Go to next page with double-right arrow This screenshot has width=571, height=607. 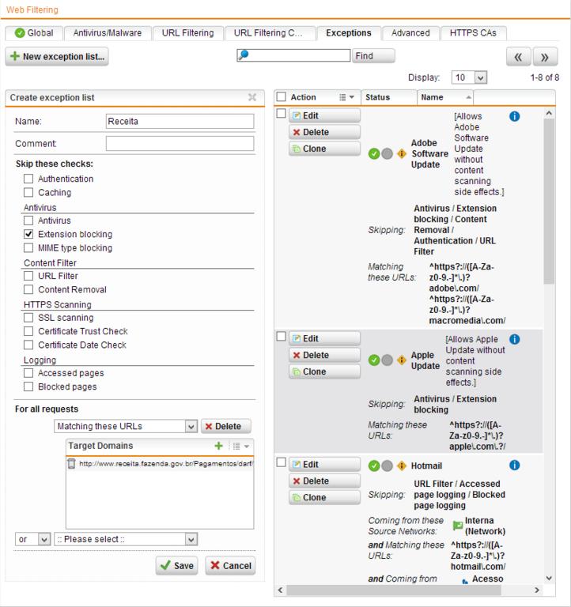[545, 57]
